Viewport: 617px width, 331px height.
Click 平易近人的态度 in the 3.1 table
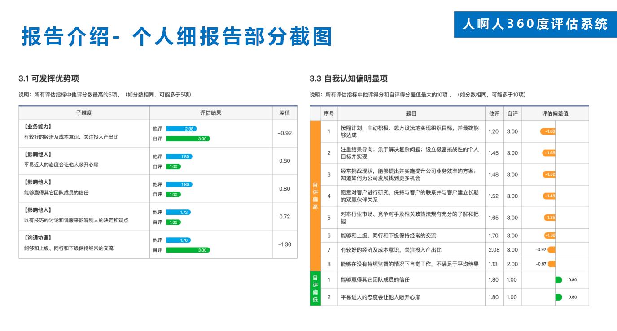(61, 165)
